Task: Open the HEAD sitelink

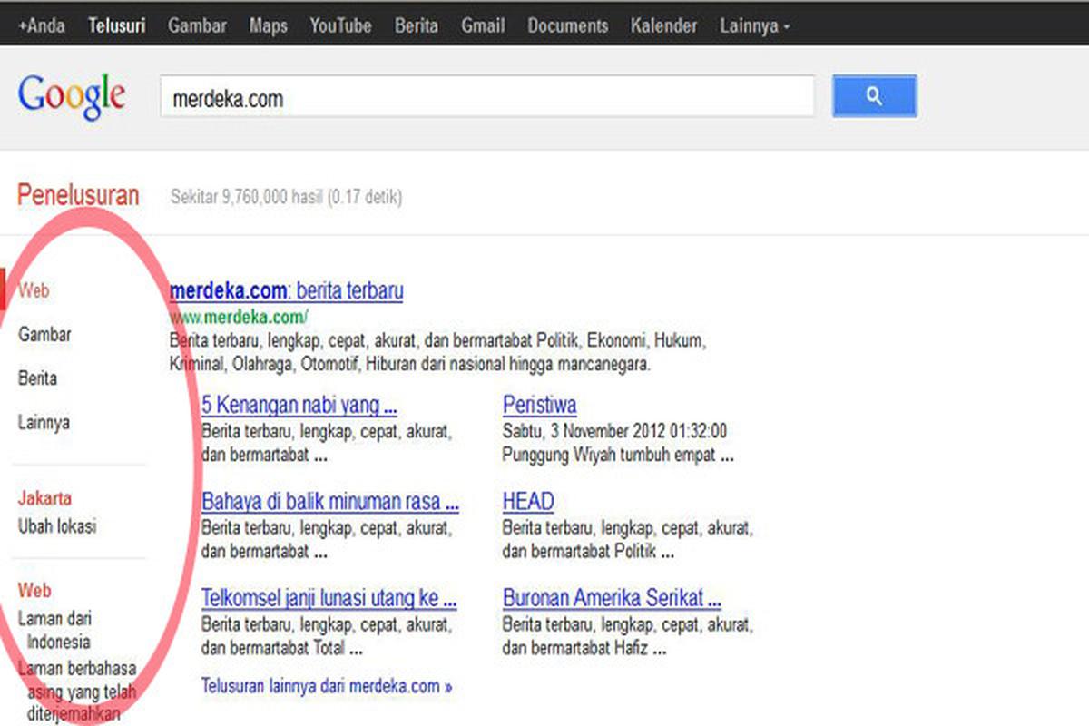Action: click(528, 502)
